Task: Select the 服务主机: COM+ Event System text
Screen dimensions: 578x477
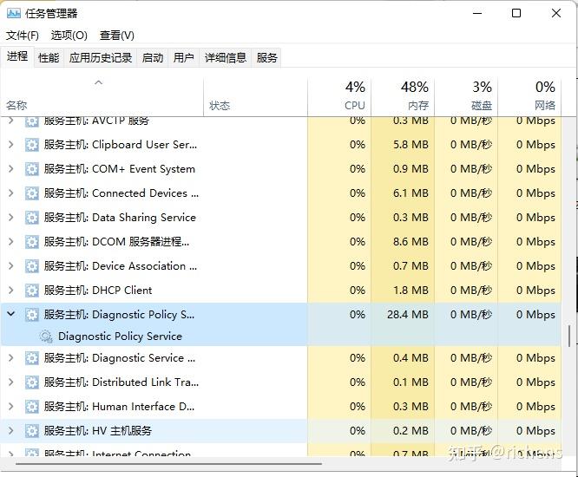Action: (x=120, y=169)
